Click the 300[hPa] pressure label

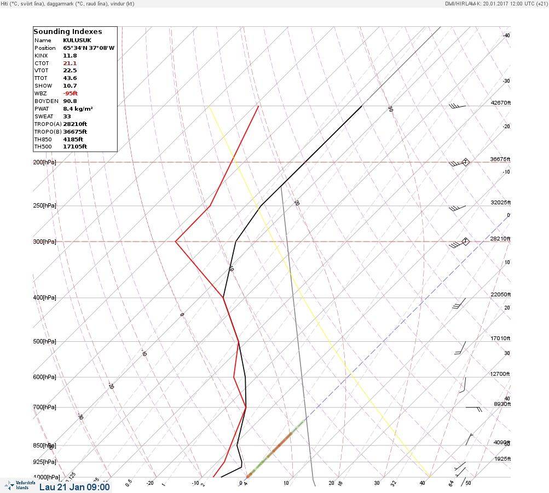[44, 242]
